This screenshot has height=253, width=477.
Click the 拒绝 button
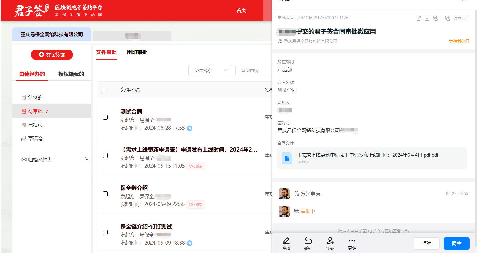[x=426, y=243]
